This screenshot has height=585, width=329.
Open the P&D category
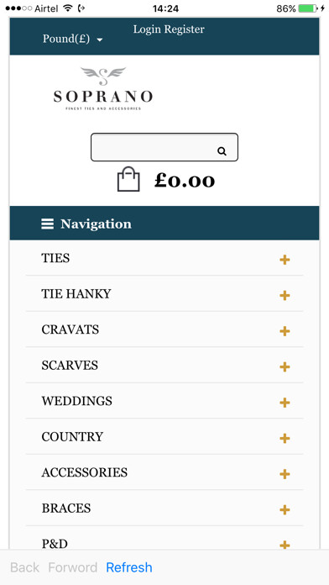tap(55, 544)
